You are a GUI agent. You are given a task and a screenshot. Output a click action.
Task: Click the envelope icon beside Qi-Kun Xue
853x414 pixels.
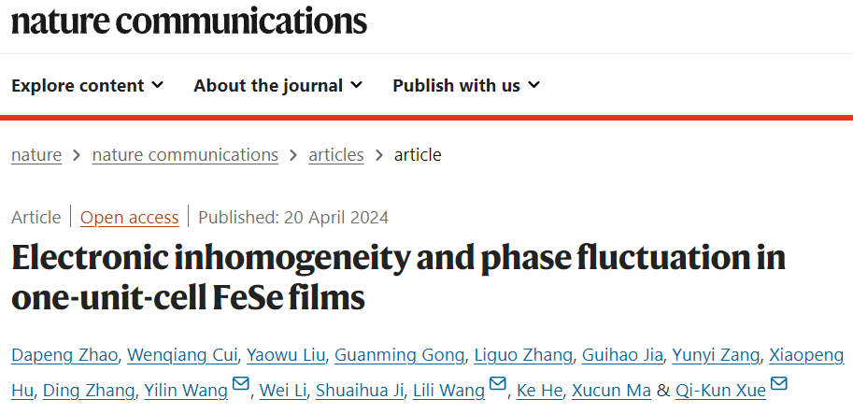pos(779,384)
